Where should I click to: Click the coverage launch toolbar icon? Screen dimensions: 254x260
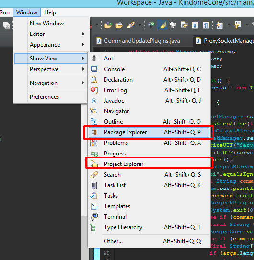[x=151, y=25]
